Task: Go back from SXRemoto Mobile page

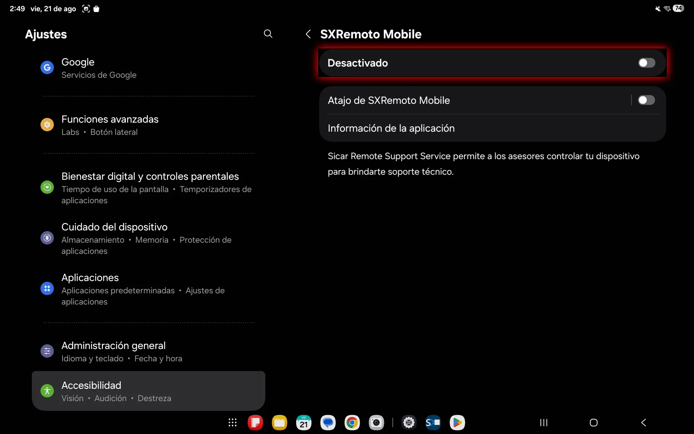Action: coord(308,34)
